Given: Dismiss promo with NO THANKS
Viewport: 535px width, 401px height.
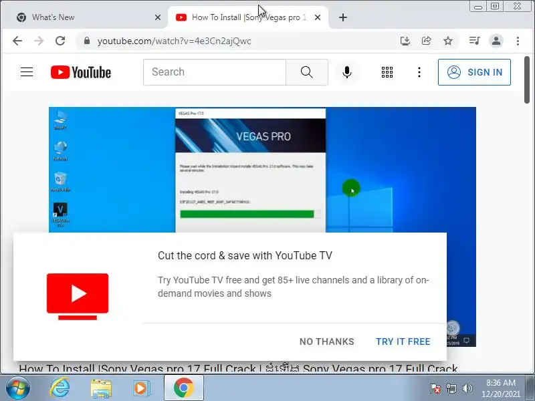Looking at the screenshot, I should 327,342.
